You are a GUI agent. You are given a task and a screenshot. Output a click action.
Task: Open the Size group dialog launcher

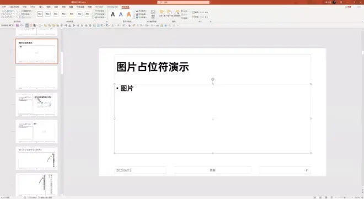click(x=211, y=21)
